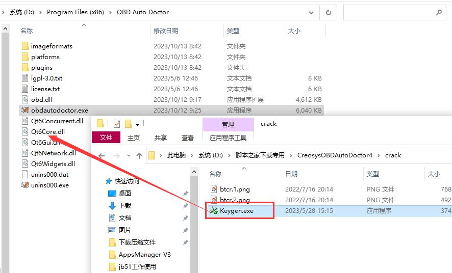The width and height of the screenshot is (452, 273).
Task: Sort by 修改日期 column
Action: (x=166, y=31)
